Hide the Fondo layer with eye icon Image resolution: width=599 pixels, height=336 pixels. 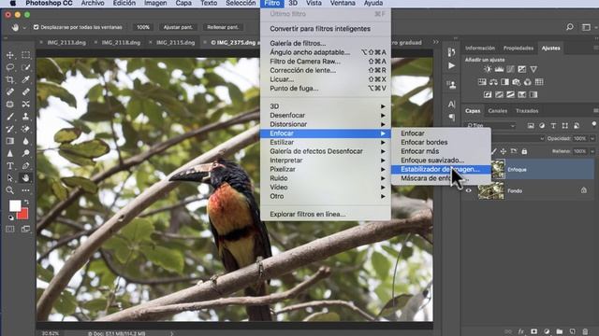pos(468,190)
